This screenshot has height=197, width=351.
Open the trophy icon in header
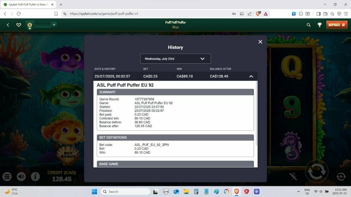319,25
